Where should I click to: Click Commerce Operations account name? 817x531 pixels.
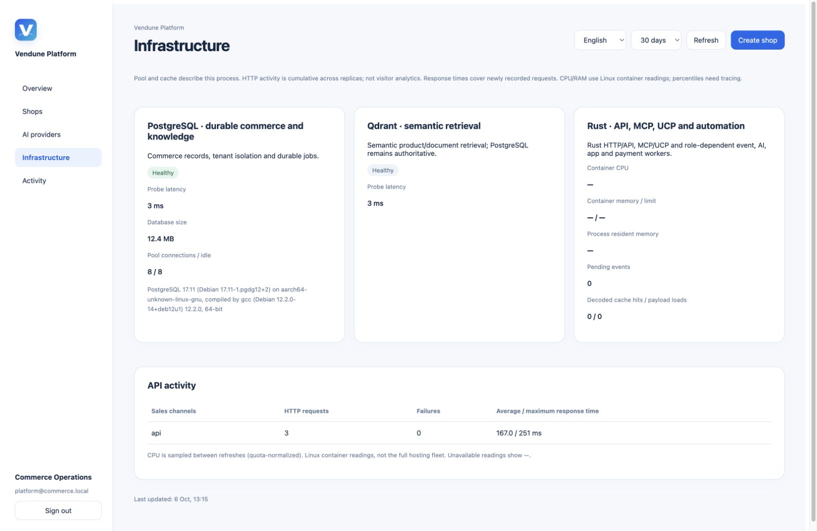[x=53, y=477]
